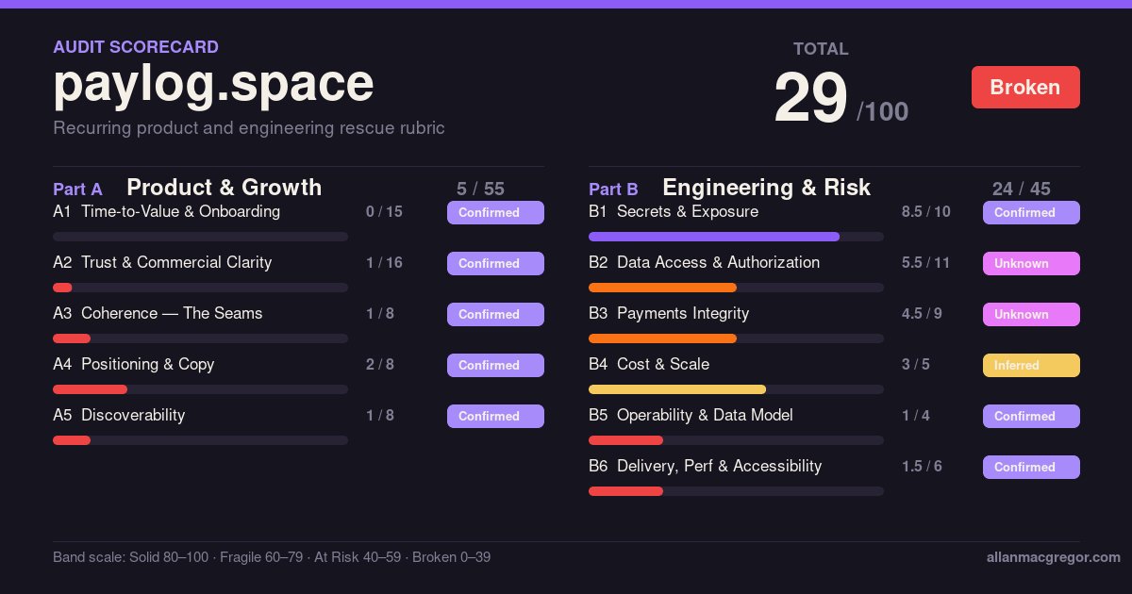
Task: Click the A2 Trust & Commercial Clarity label
Action: (162, 263)
